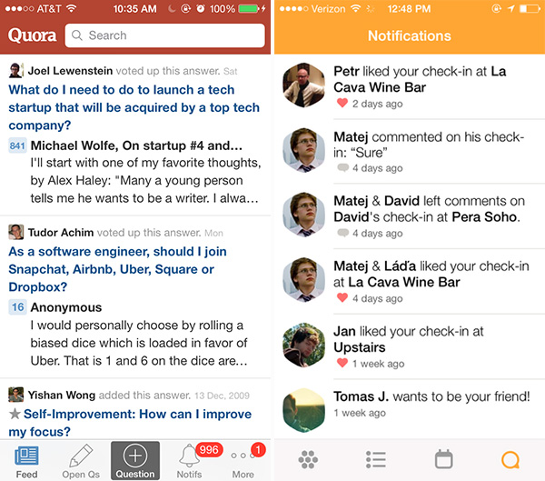Open Joel Lewenstein's profile name
545x481 pixels.
70,71
